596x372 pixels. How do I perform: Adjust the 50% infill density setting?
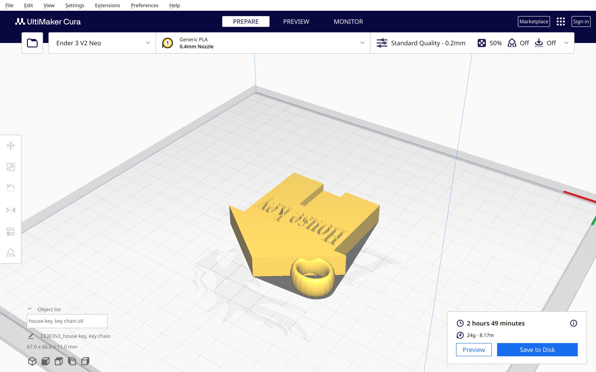click(x=489, y=43)
